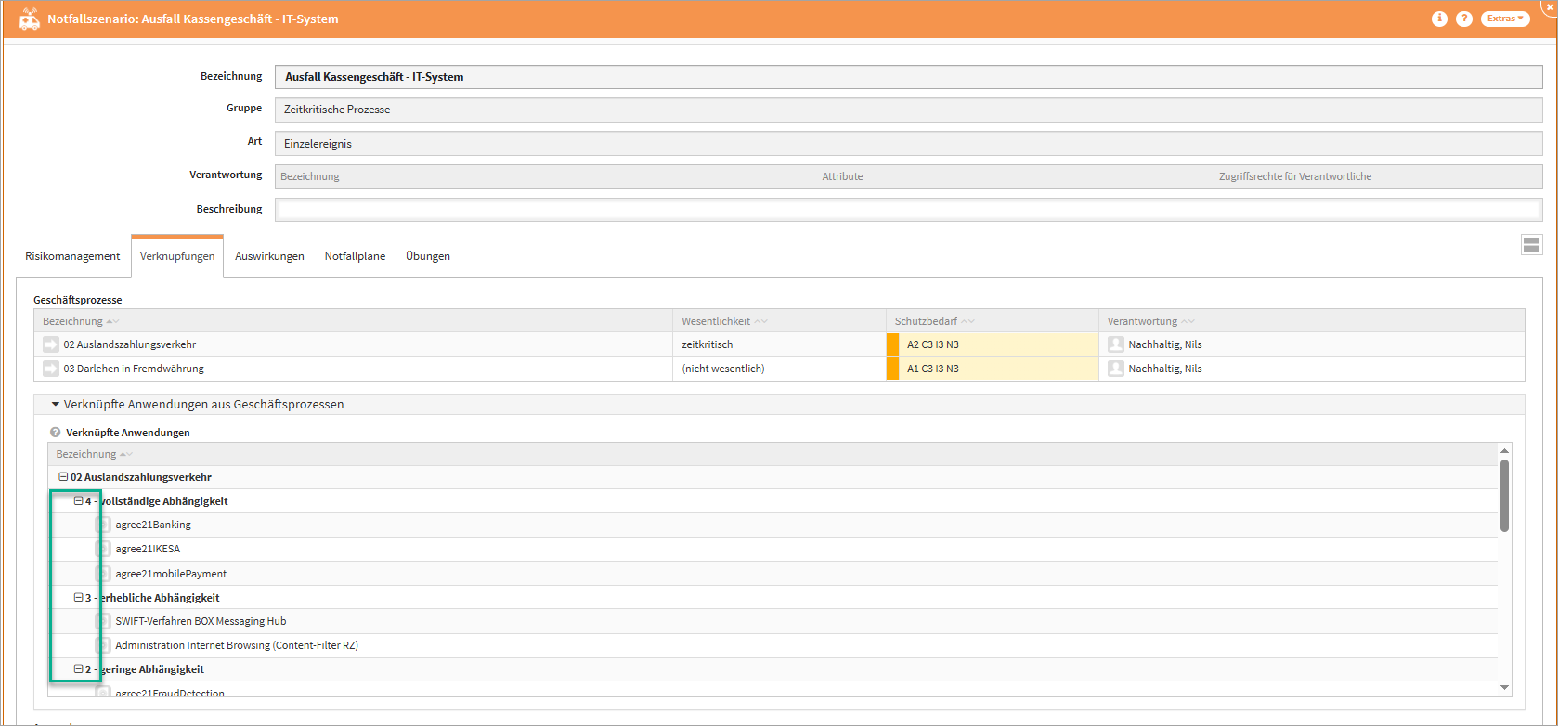
Task: Collapse Verknüpfte Anwendungen aus Geschäftsprozessen section
Action: click(x=56, y=405)
